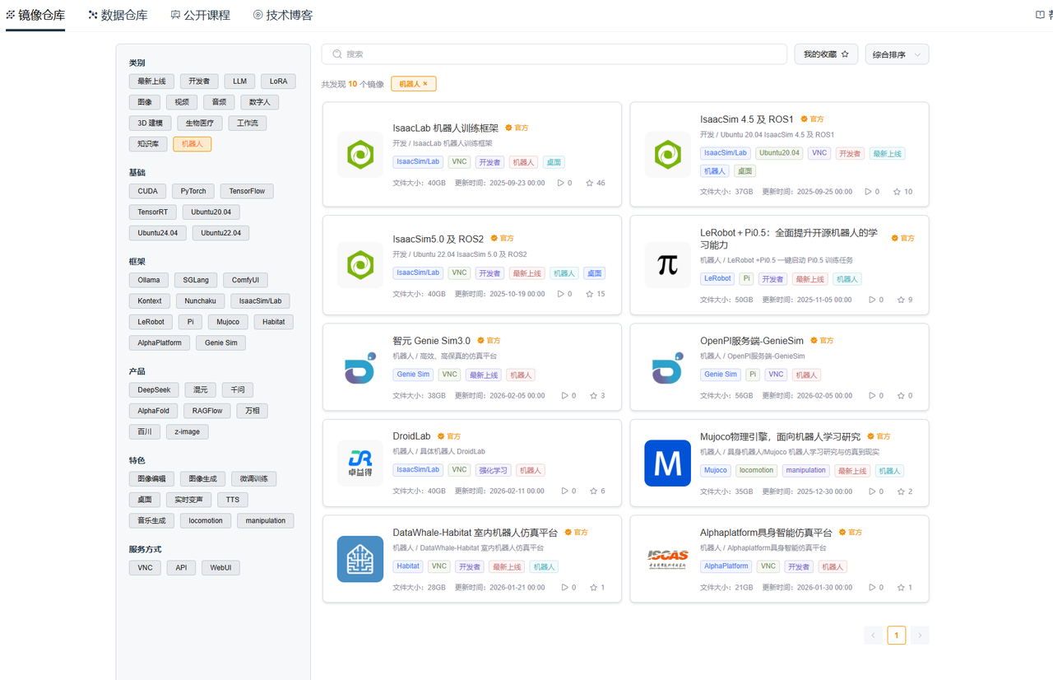Click the star icon on IsaacLab 机器人训练框架 card
Image resolution: width=1053 pixels, height=680 pixels.
point(590,183)
